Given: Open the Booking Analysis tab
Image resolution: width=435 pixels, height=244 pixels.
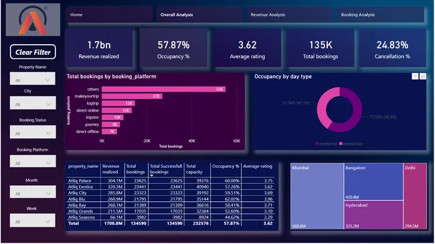Looking at the screenshot, I should pyautogui.click(x=380, y=15).
